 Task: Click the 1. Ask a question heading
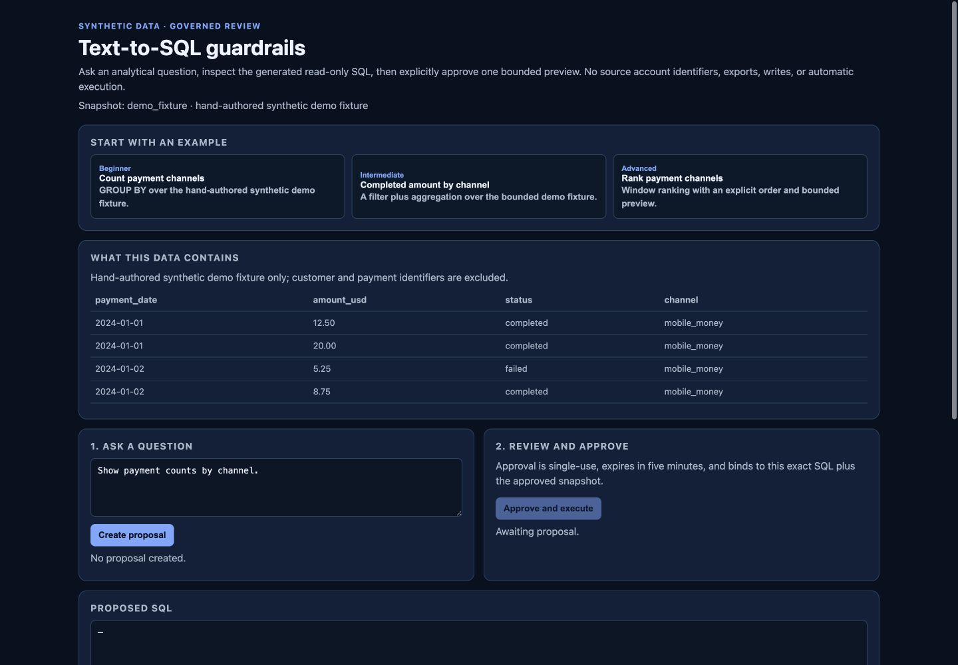click(x=142, y=447)
